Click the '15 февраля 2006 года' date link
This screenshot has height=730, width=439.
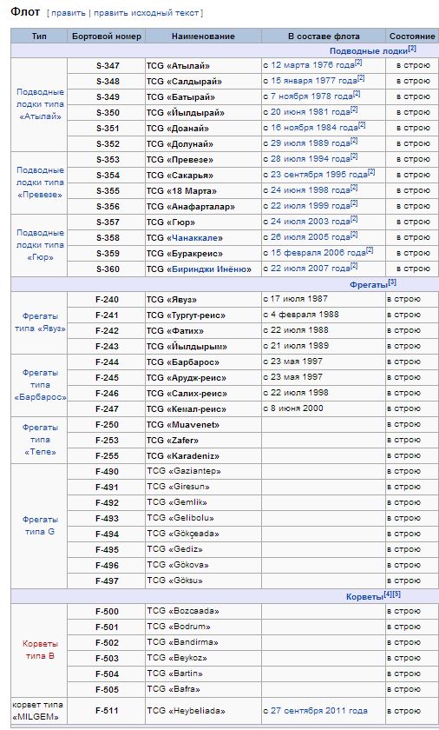tap(318, 253)
